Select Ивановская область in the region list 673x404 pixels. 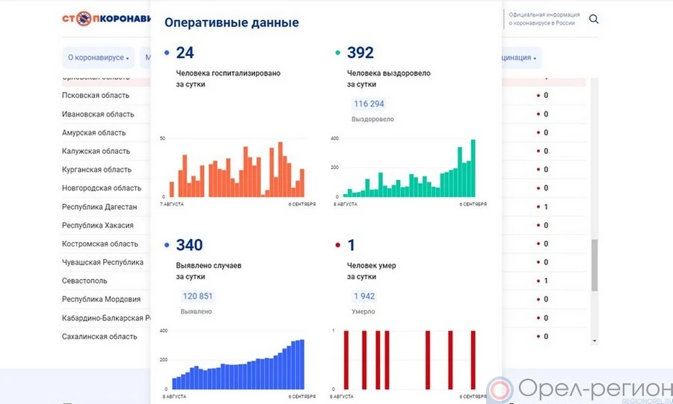pos(97,114)
